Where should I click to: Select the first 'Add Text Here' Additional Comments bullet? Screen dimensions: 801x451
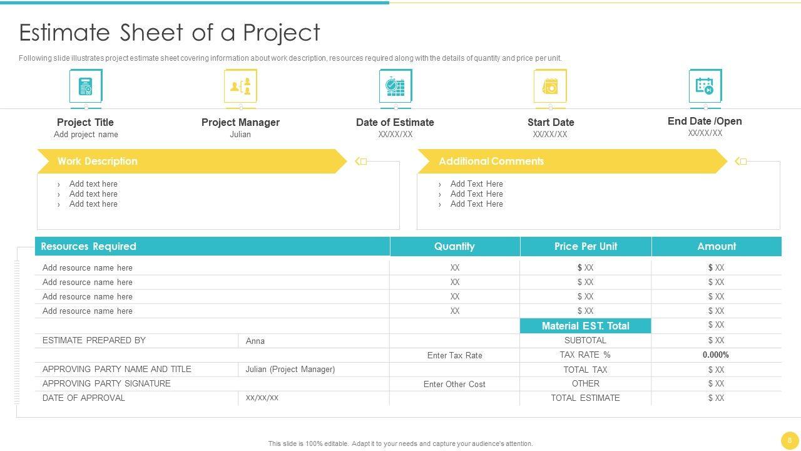click(x=477, y=184)
